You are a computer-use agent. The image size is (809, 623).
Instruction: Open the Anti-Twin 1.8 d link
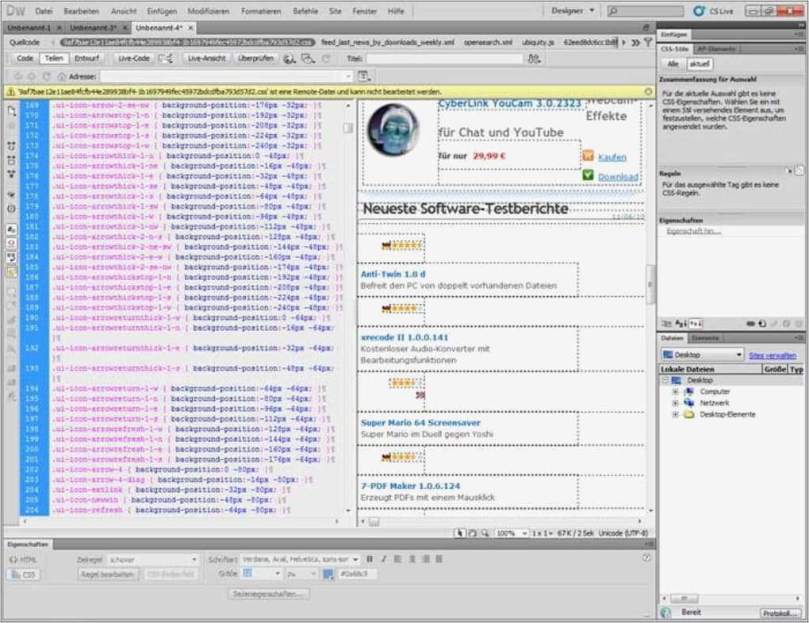[393, 274]
